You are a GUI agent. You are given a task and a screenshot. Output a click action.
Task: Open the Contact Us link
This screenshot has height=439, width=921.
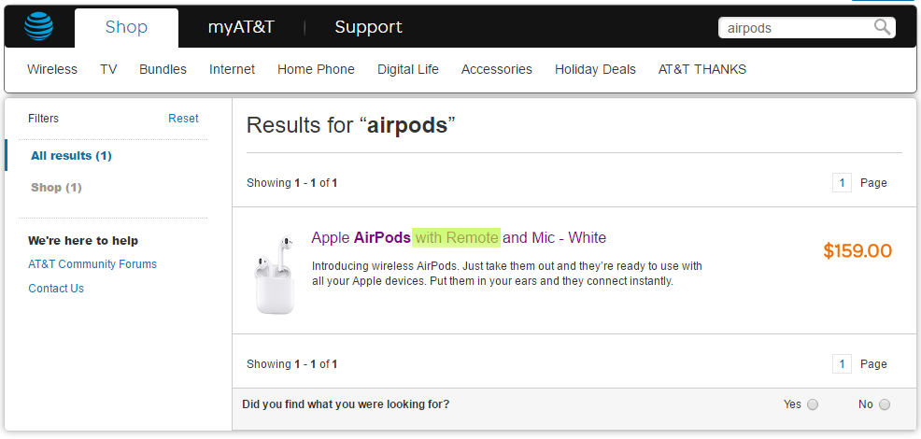click(x=56, y=289)
